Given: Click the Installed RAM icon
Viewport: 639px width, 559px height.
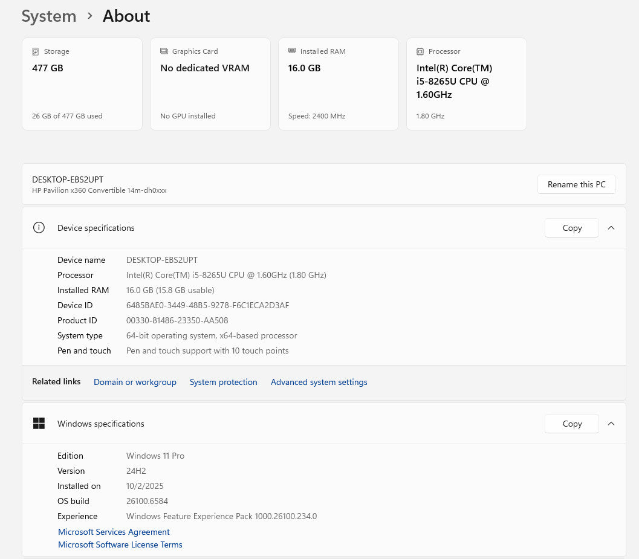Looking at the screenshot, I should pos(292,51).
